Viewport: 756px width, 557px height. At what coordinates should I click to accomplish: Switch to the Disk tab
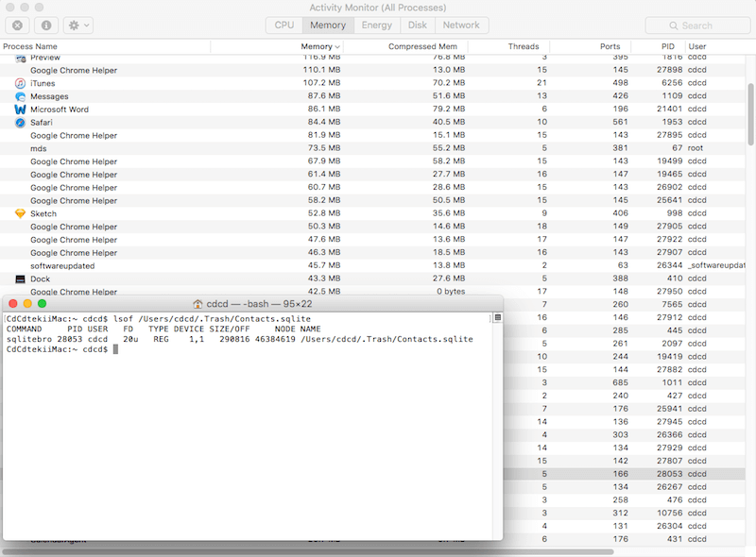point(418,25)
